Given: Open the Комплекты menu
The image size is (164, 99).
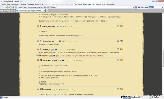Looking at the screenshot, I should click(x=39, y=4).
